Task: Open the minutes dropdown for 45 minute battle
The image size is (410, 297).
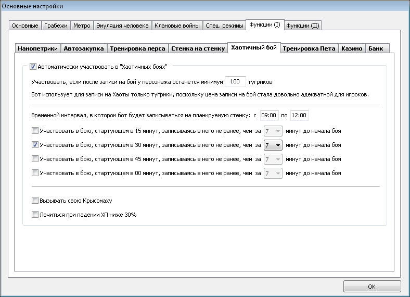Action: (273, 159)
